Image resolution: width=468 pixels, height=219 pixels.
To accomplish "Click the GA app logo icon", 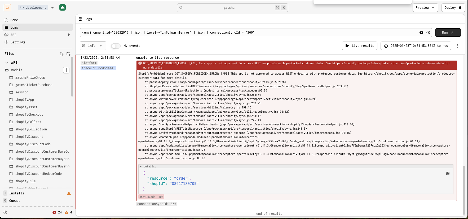I will click(7, 8).
